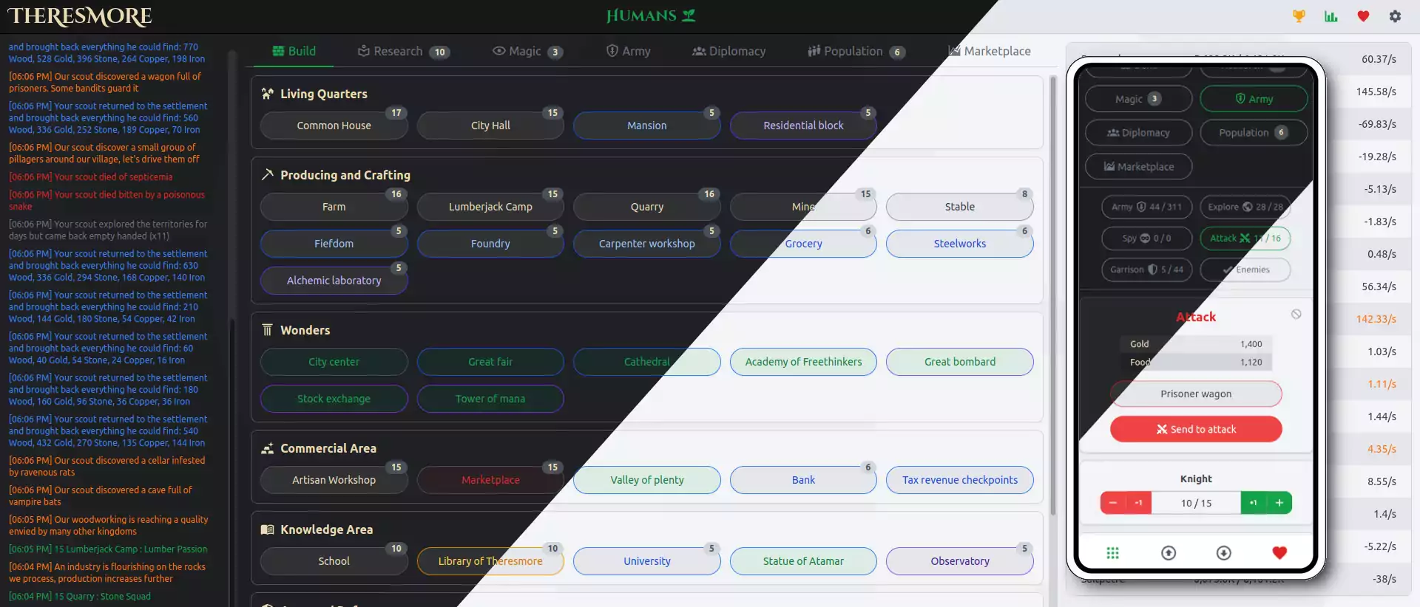Toggle the Enemies checkmark pill

click(x=1245, y=270)
